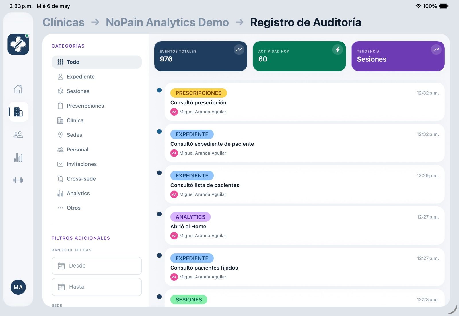This screenshot has height=316, width=459.
Task: Select the Clinics building icon in sidebar
Action: [x=18, y=112]
